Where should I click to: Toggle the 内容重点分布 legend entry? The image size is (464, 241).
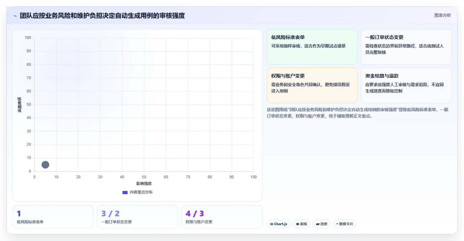tap(137, 192)
